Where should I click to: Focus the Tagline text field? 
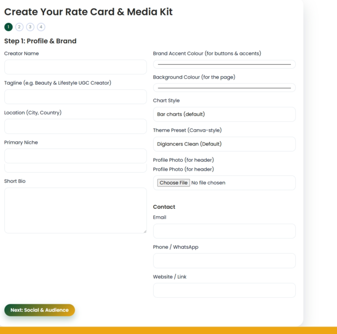point(75,97)
